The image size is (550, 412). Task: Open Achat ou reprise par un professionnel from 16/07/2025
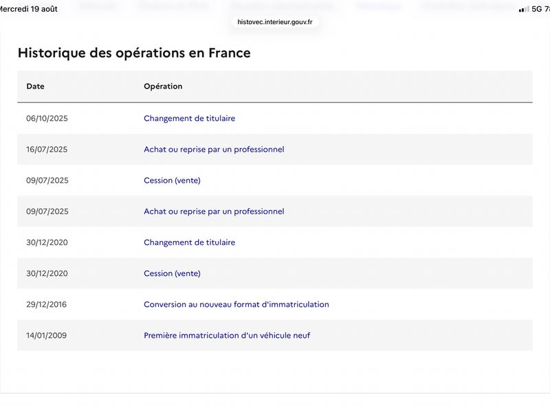coord(214,150)
